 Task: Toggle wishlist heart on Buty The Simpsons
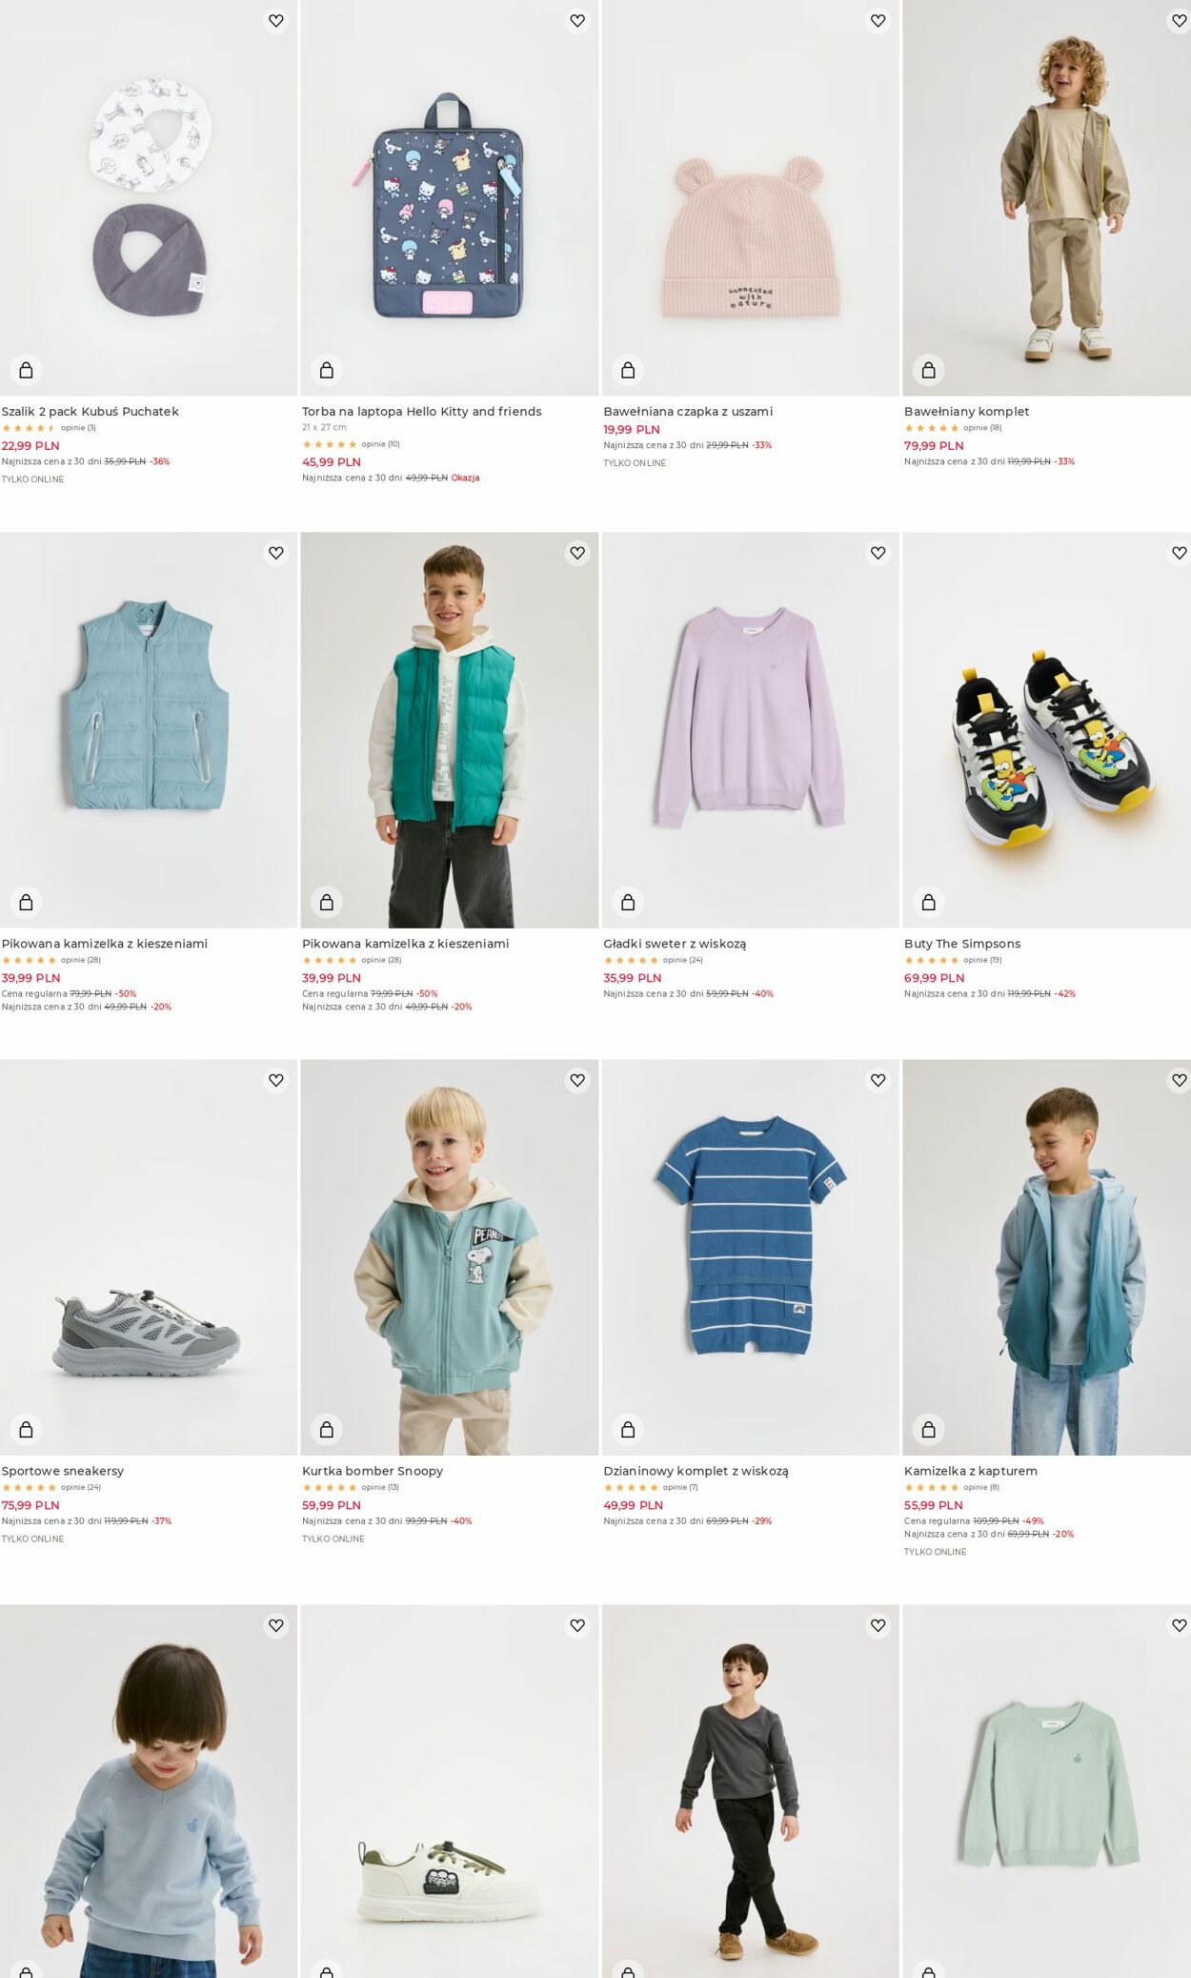tap(1179, 553)
